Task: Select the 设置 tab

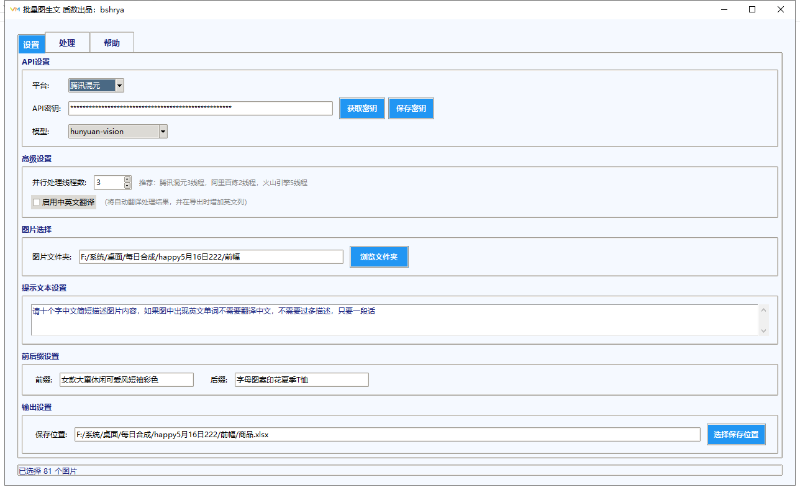Action: [31, 44]
